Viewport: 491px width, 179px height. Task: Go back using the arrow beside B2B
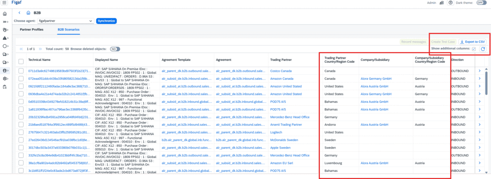[x=19, y=13]
